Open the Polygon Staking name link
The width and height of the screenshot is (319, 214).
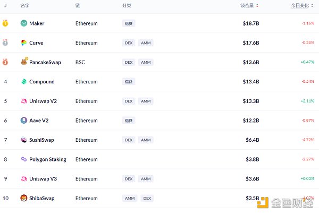coord(49,159)
